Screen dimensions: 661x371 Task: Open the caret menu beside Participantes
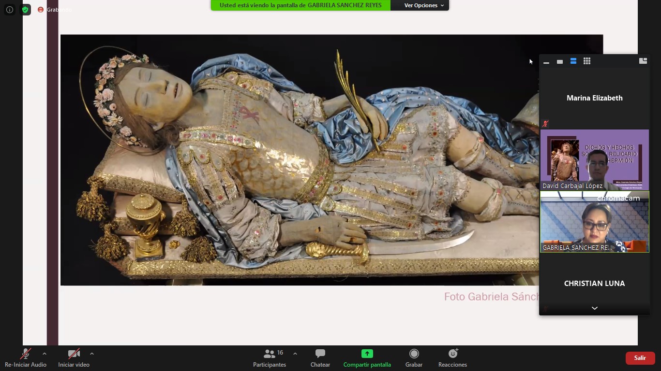tap(295, 354)
